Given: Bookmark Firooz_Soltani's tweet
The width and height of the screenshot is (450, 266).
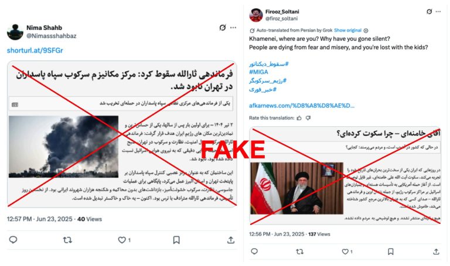Looking at the screenshot, I should 391,251.
